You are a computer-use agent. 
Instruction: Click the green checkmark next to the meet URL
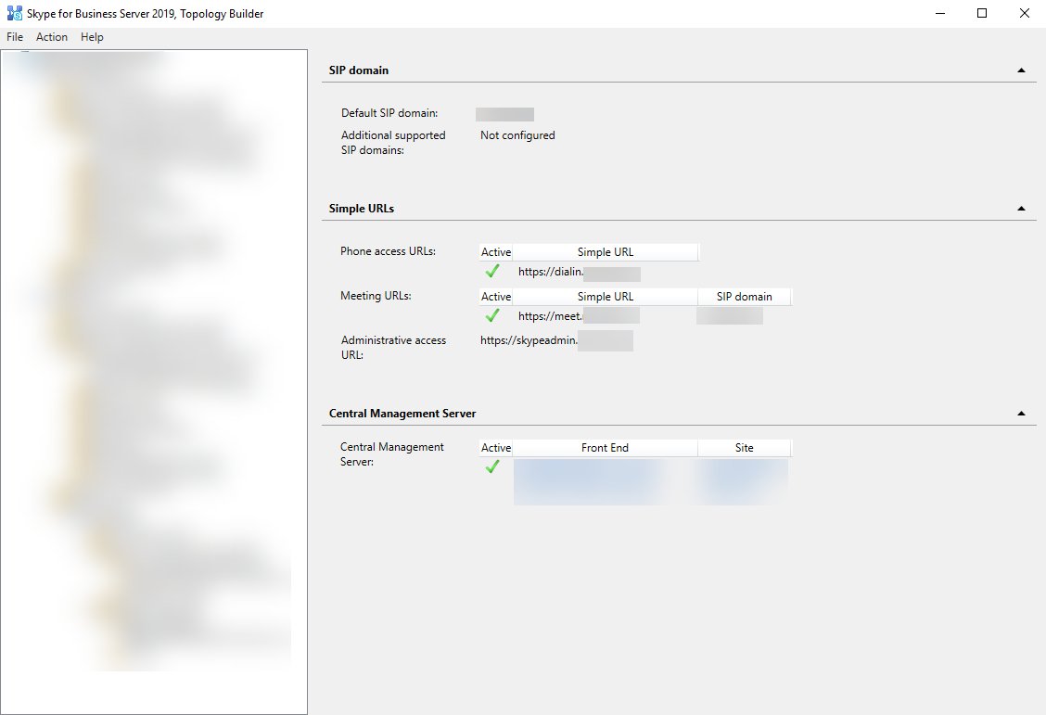tap(492, 315)
